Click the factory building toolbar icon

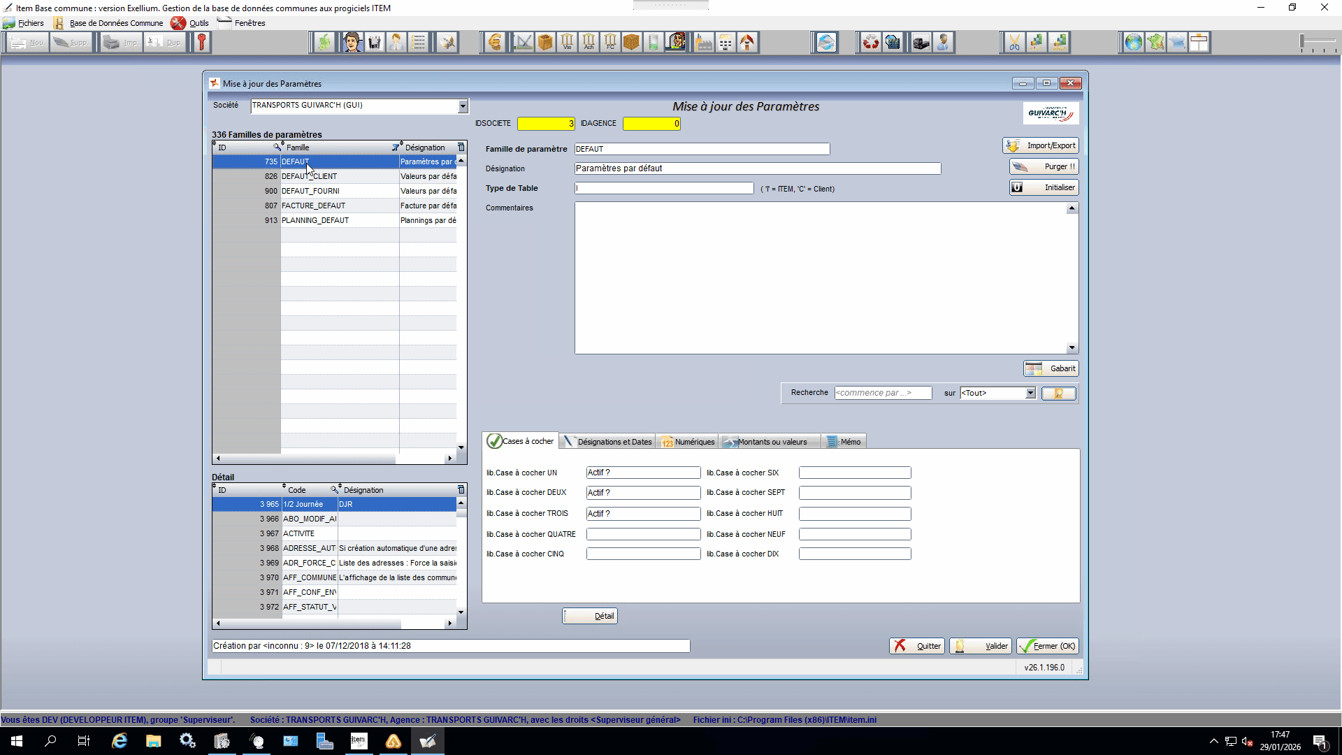point(704,43)
